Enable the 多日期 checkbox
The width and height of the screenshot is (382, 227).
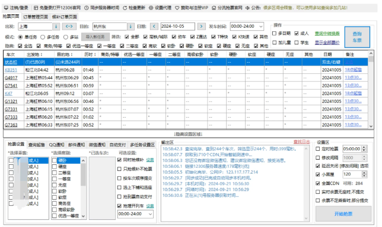pyautogui.click(x=274, y=33)
